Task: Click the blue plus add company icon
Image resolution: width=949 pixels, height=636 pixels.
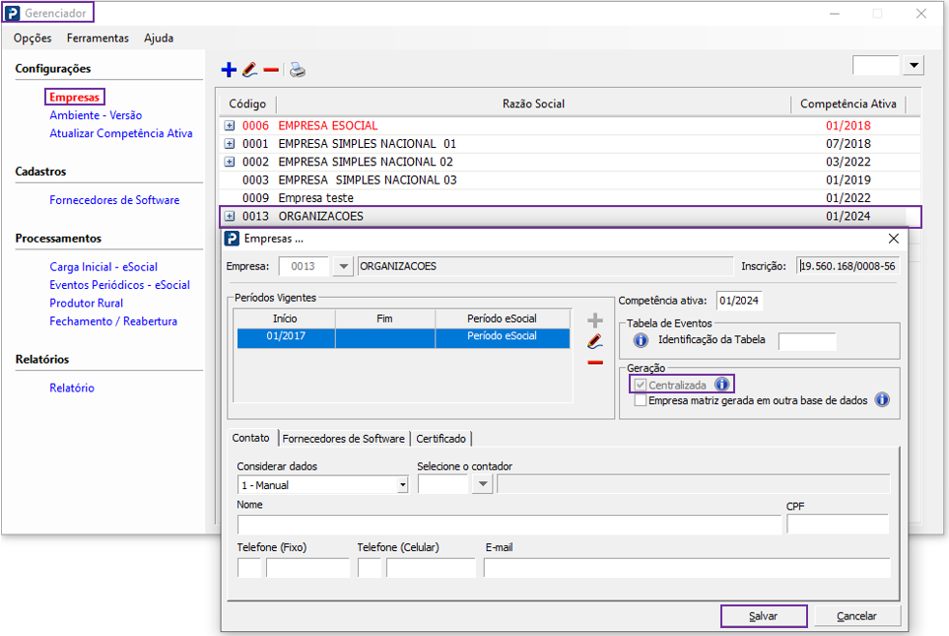Action: click(229, 70)
